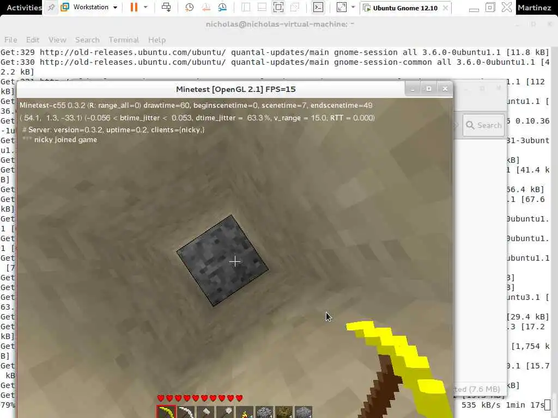Click the Search field in background window
Image resolution: width=558 pixels, height=418 pixels.
click(484, 125)
